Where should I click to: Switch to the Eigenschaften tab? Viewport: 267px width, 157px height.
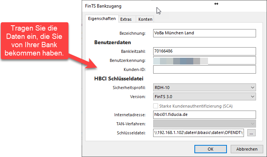102,19
